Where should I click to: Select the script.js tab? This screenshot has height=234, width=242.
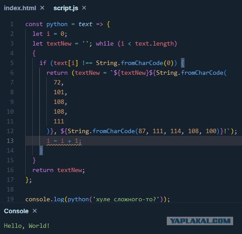point(66,8)
